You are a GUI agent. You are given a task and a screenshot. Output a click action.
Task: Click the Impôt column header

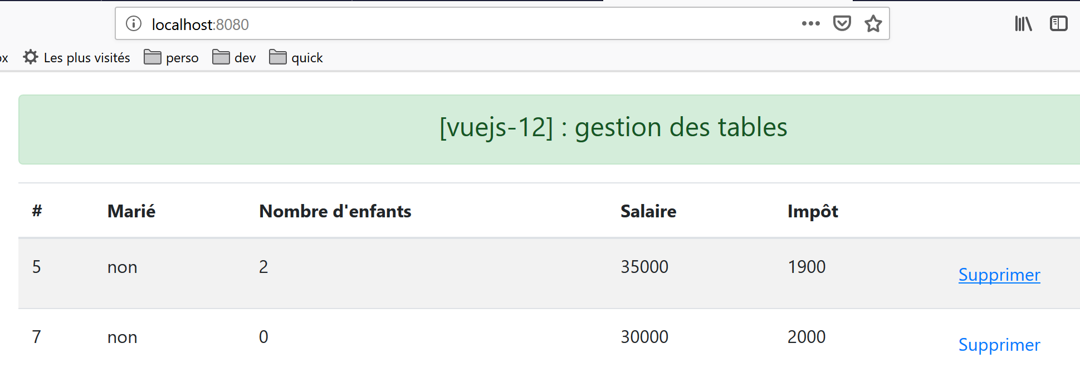click(813, 211)
